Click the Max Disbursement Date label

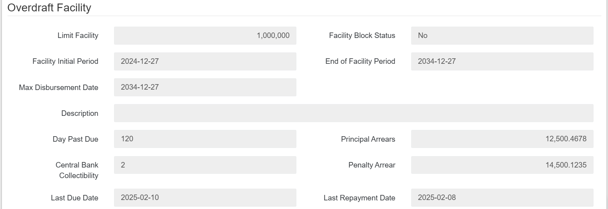58,87
